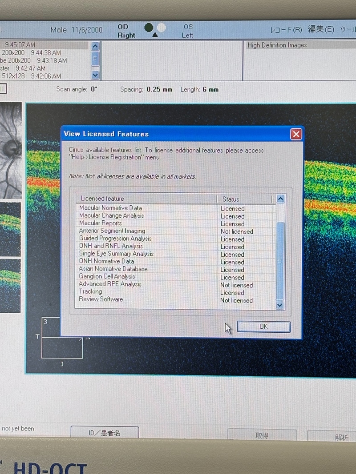Screen dimensions: 356x474
Task: Select the Anterior Segment Imaging row
Action: point(175,231)
